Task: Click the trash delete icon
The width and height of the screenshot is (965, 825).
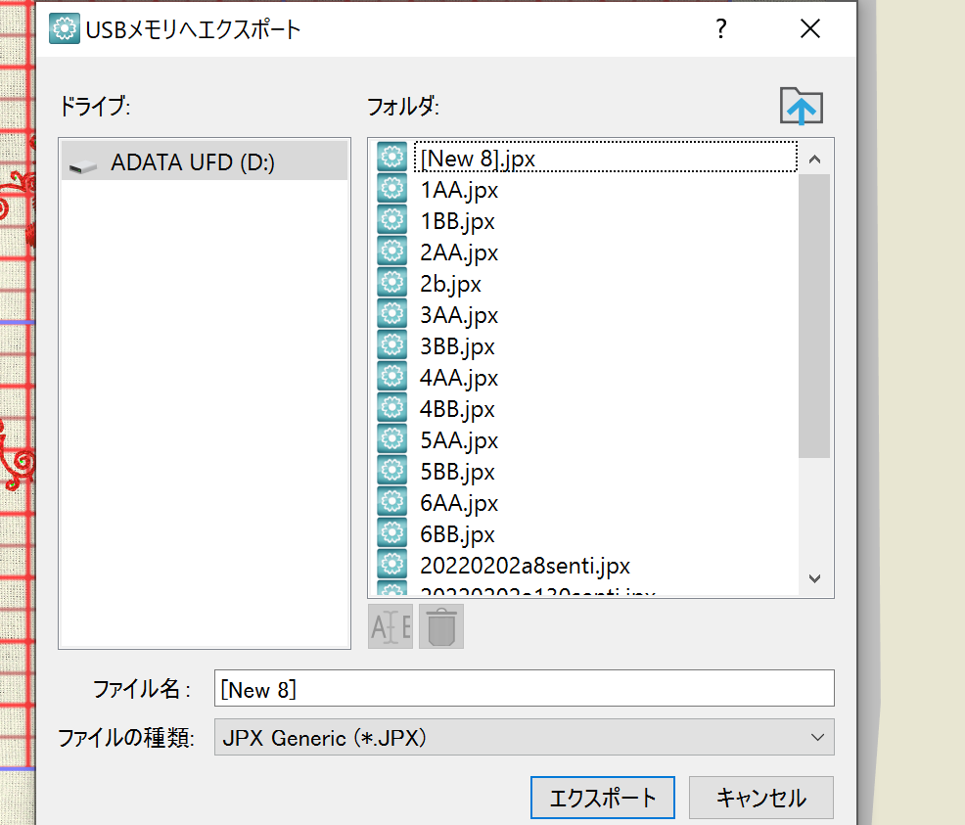Action: (441, 626)
